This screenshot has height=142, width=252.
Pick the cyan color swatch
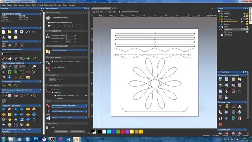(109, 132)
